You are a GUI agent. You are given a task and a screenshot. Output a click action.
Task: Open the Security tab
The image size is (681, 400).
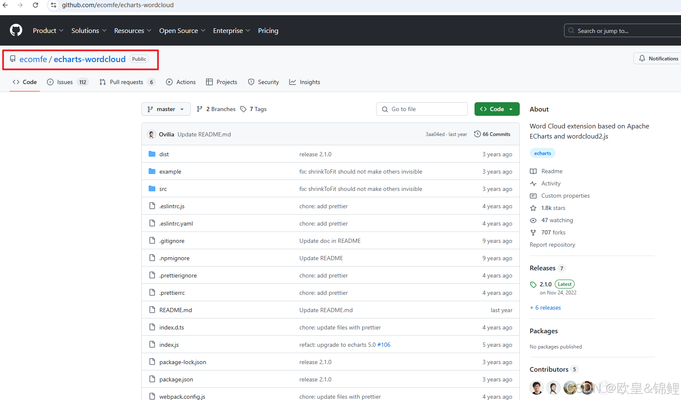click(x=263, y=82)
